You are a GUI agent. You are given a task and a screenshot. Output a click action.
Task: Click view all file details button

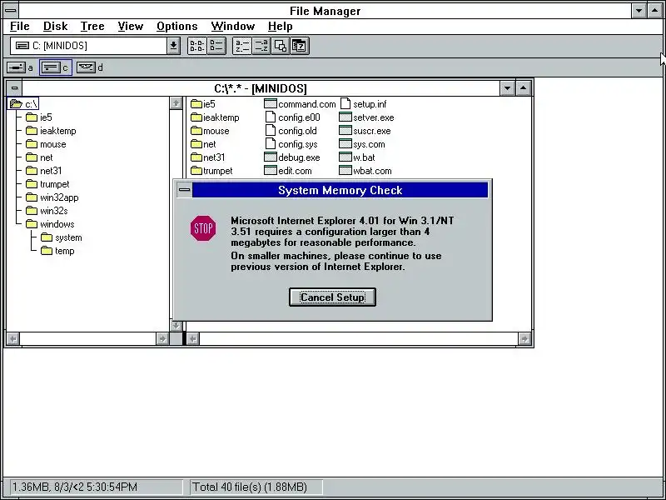(x=216, y=46)
